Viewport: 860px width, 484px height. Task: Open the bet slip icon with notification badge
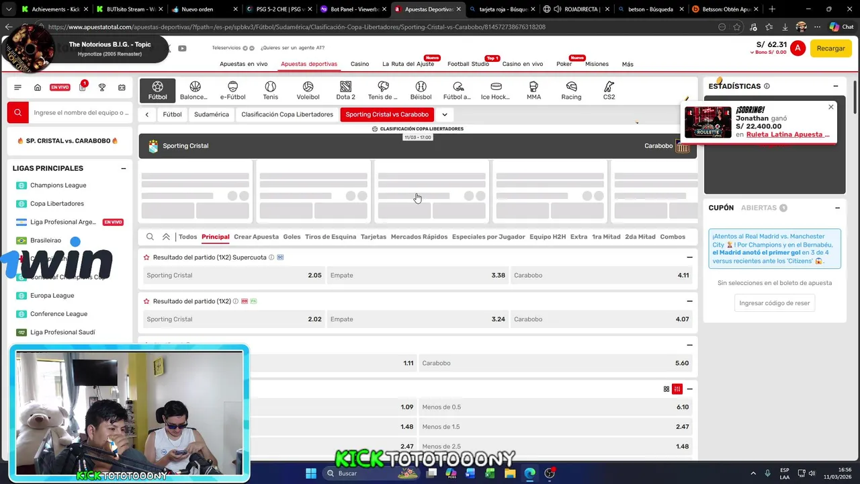click(x=82, y=87)
